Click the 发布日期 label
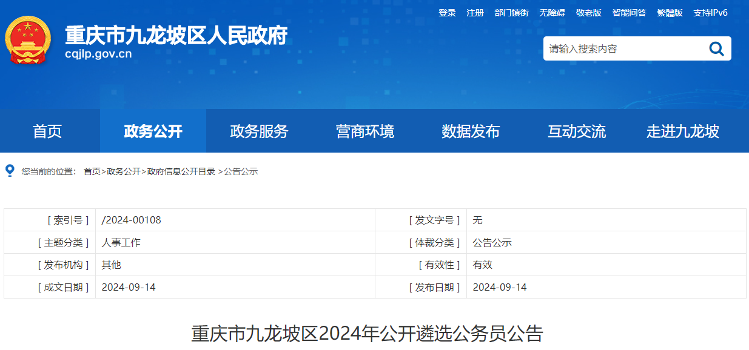749x350 pixels. click(434, 287)
